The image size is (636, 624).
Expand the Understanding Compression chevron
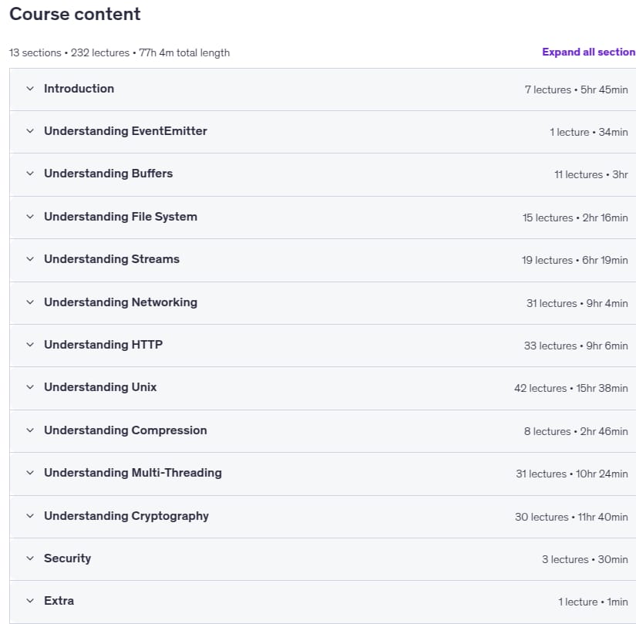pos(30,430)
